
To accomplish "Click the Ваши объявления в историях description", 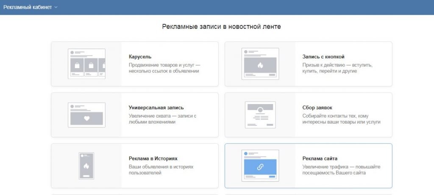I will point(161,170).
